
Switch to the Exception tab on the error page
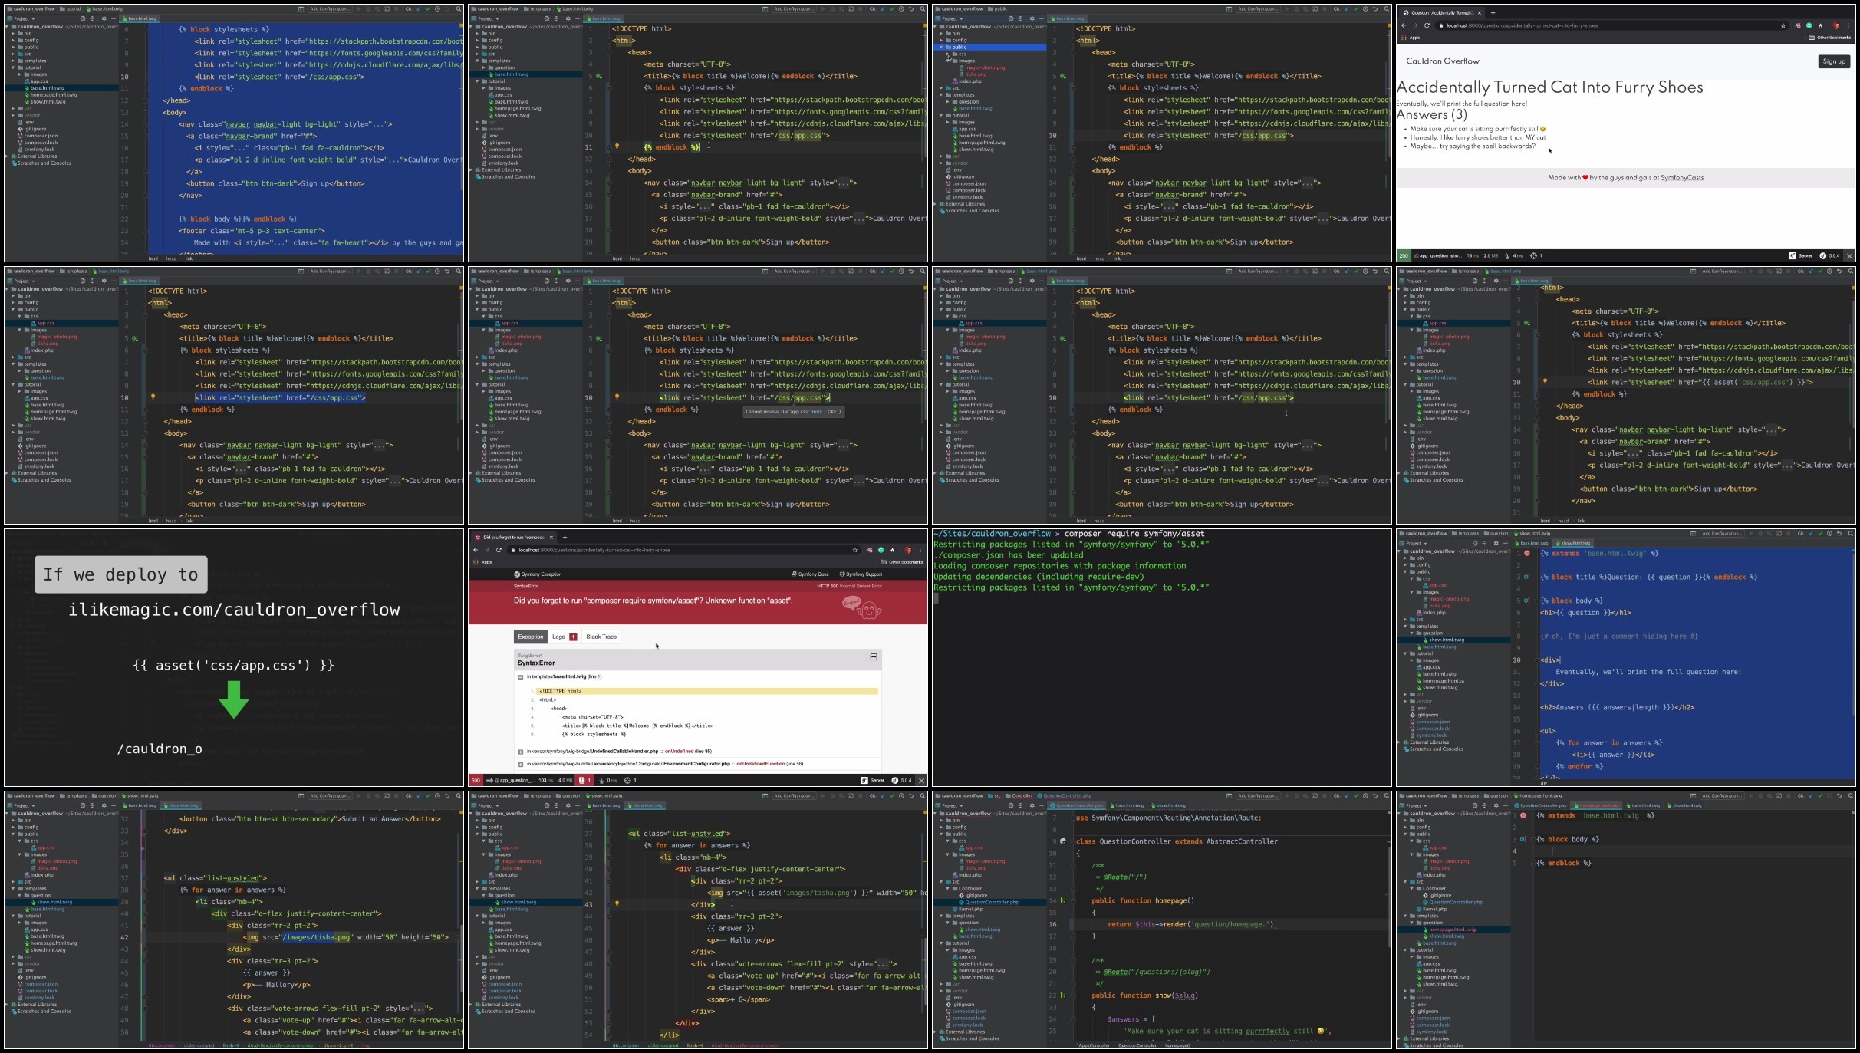(x=530, y=637)
